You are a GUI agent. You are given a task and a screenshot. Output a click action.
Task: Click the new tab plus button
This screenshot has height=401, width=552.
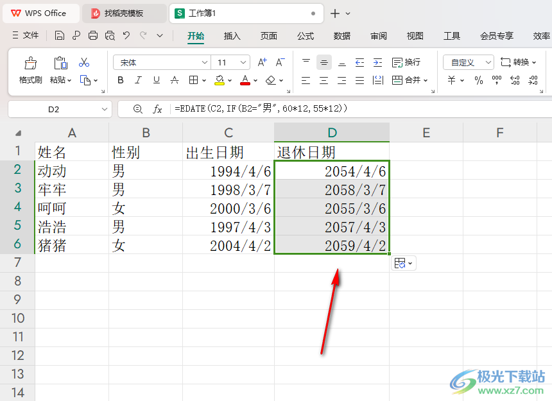point(335,13)
